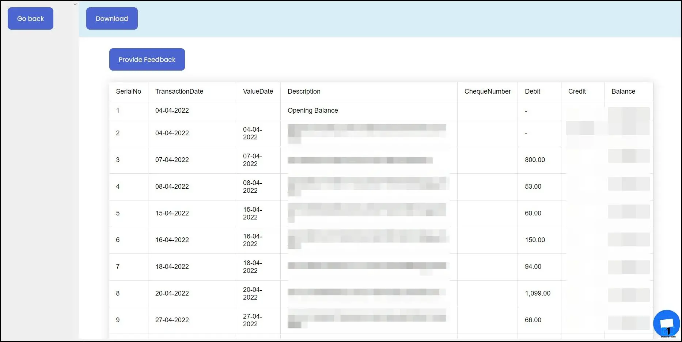Click transaction date 27-04-2022
This screenshot has width=682, height=342.
tap(172, 320)
